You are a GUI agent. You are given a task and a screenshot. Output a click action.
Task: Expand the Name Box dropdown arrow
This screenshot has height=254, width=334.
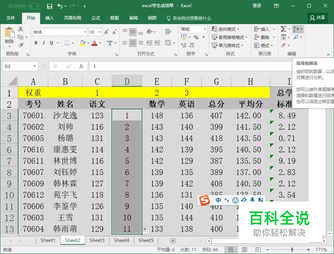34,66
